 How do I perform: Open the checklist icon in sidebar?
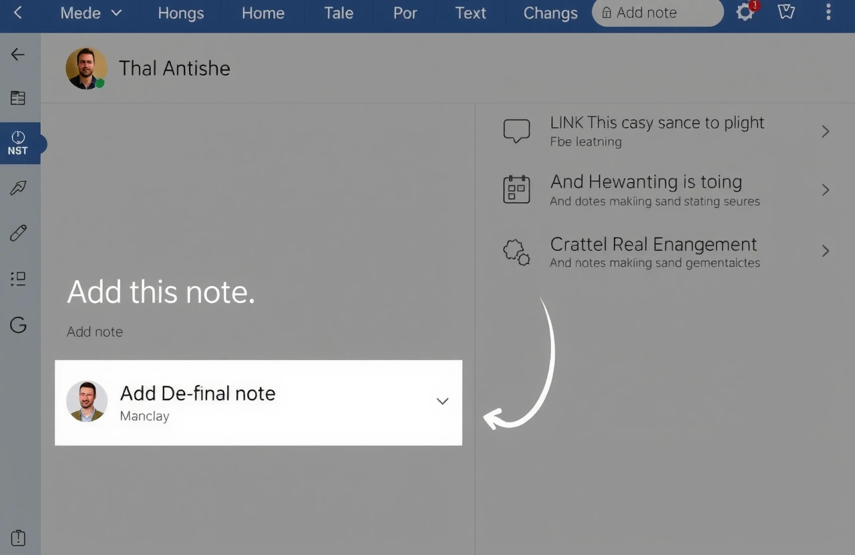18,279
